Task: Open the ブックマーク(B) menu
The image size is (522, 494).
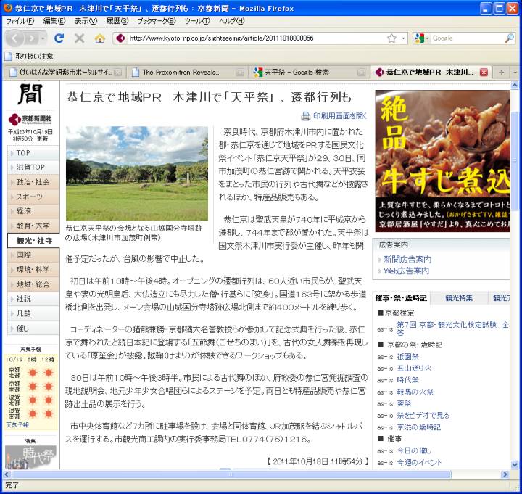Action: [155, 21]
